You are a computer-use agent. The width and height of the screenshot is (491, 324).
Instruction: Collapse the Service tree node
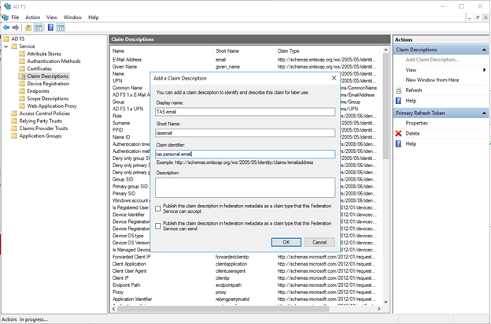[6, 47]
